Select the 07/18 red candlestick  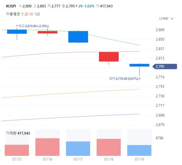click(109, 57)
